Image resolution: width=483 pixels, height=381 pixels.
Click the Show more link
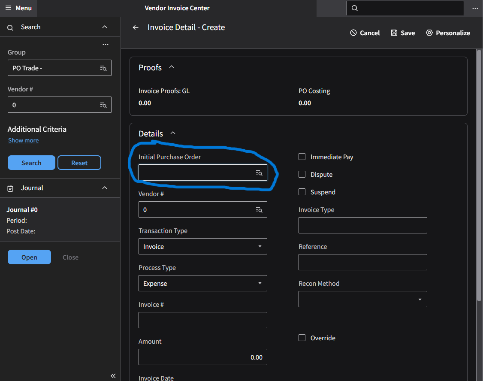[23, 141]
